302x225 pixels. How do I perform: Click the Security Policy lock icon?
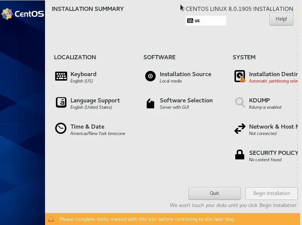pos(240,154)
